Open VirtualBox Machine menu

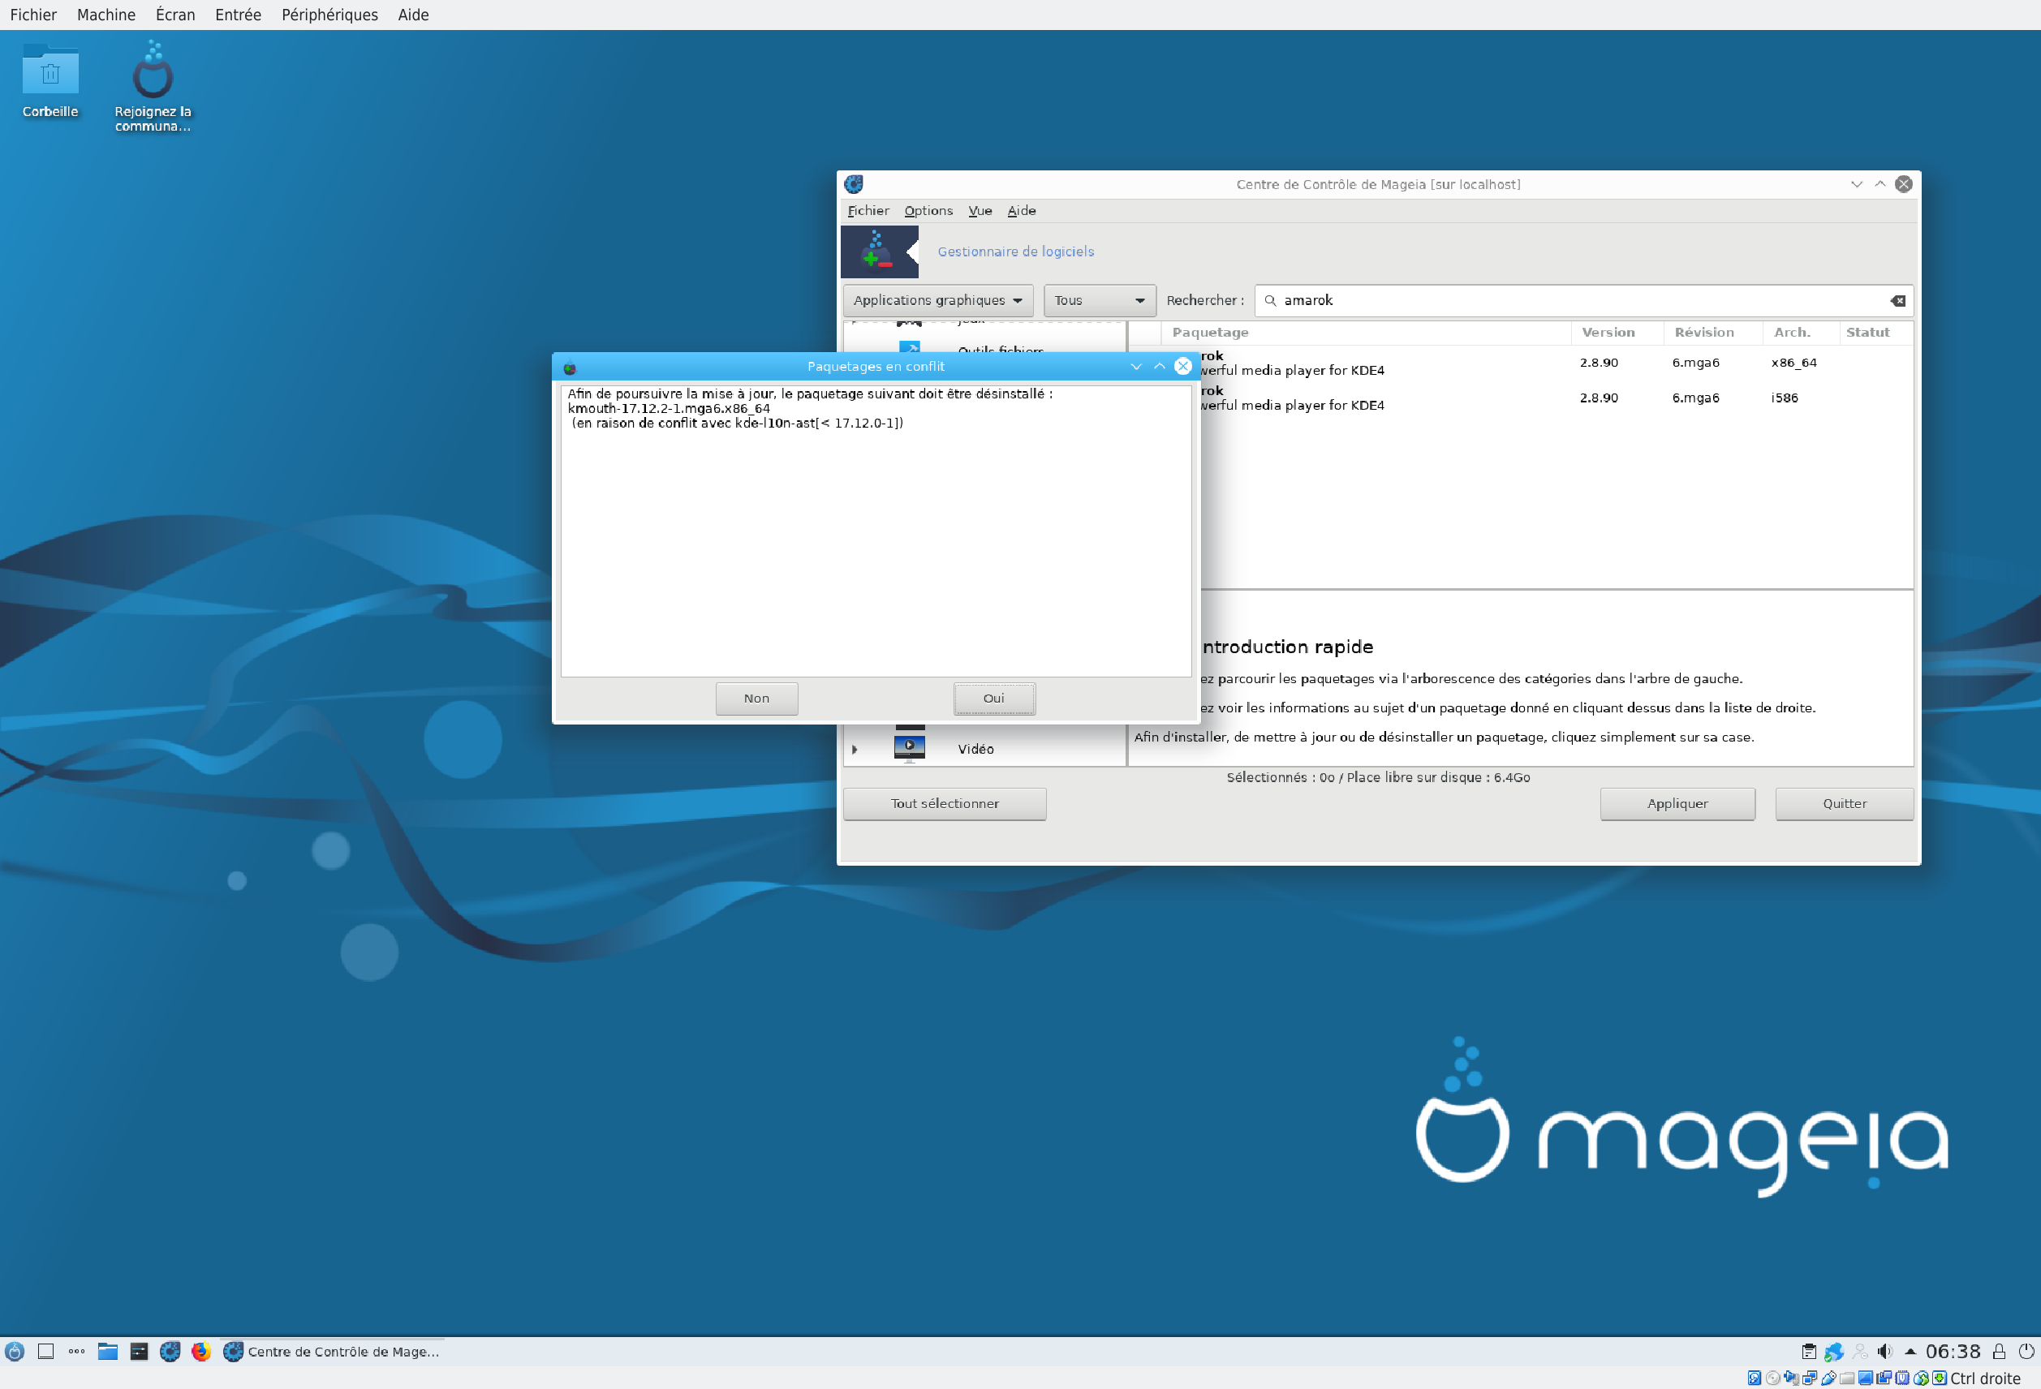106,15
